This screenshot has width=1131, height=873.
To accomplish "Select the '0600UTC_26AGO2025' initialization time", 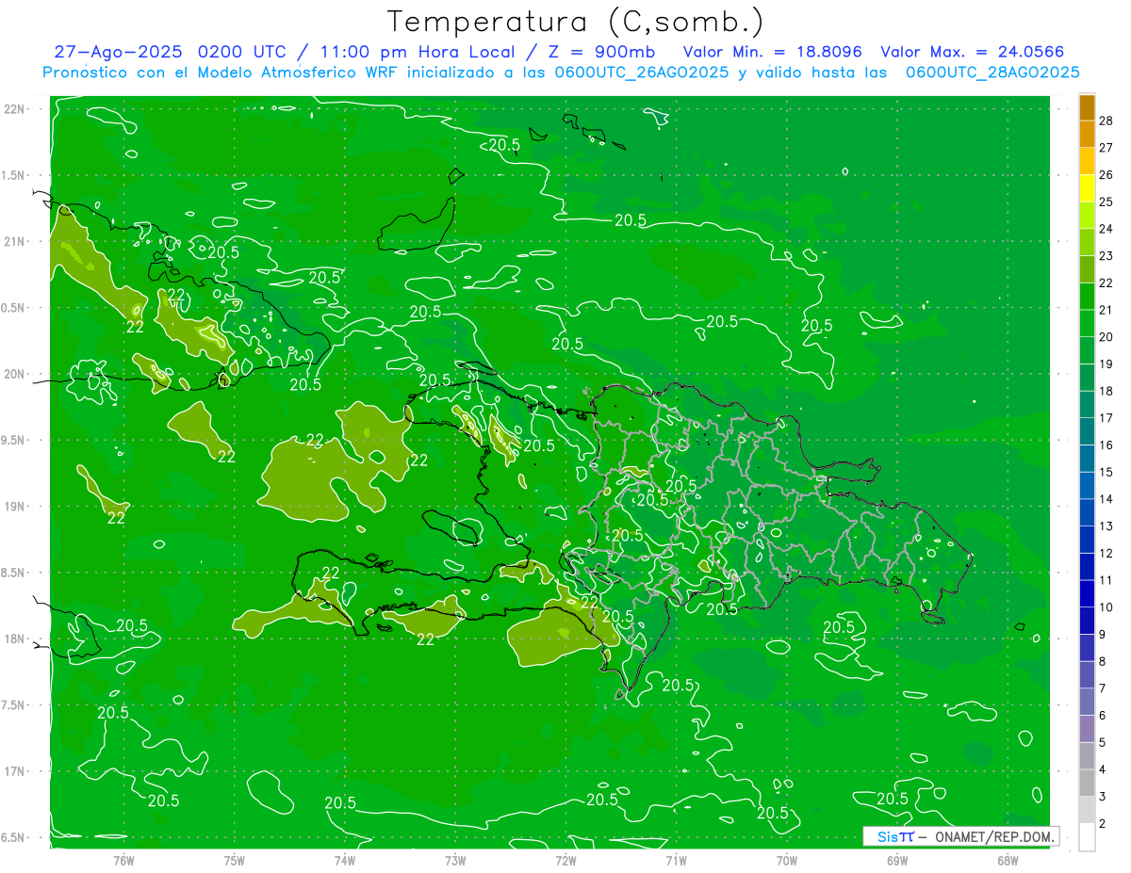I will tap(641, 73).
